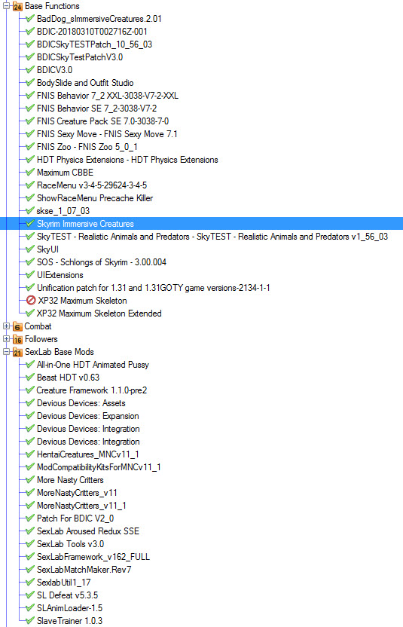Select the BDICSkyTESTPatch_10_56_03 entry
The image size is (403, 627).
(x=94, y=44)
